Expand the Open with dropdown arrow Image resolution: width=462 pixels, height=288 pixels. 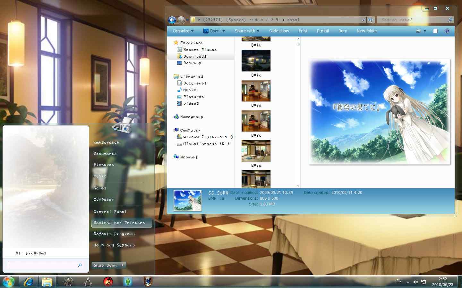[224, 31]
